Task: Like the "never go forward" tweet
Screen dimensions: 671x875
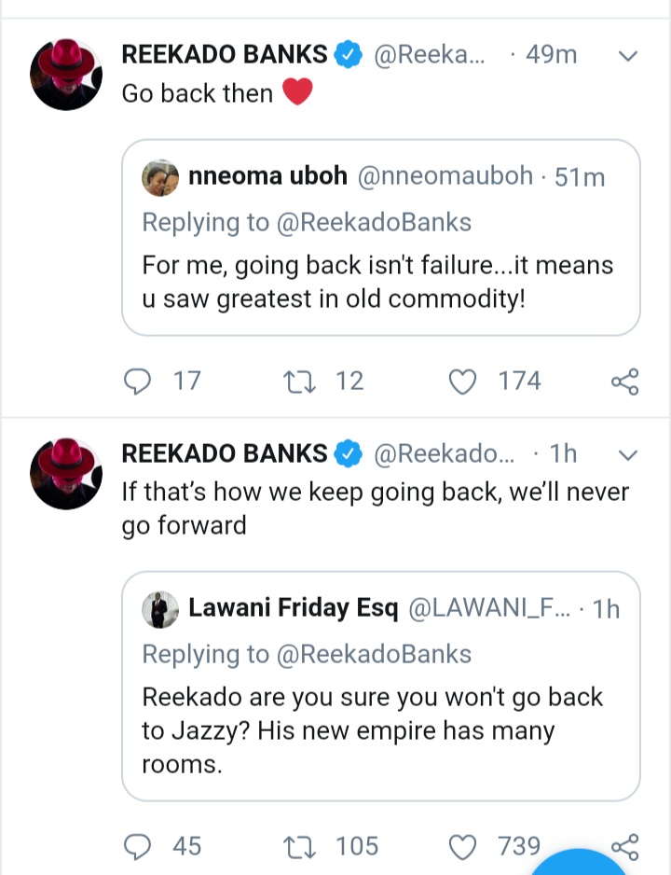Action: coord(463,846)
